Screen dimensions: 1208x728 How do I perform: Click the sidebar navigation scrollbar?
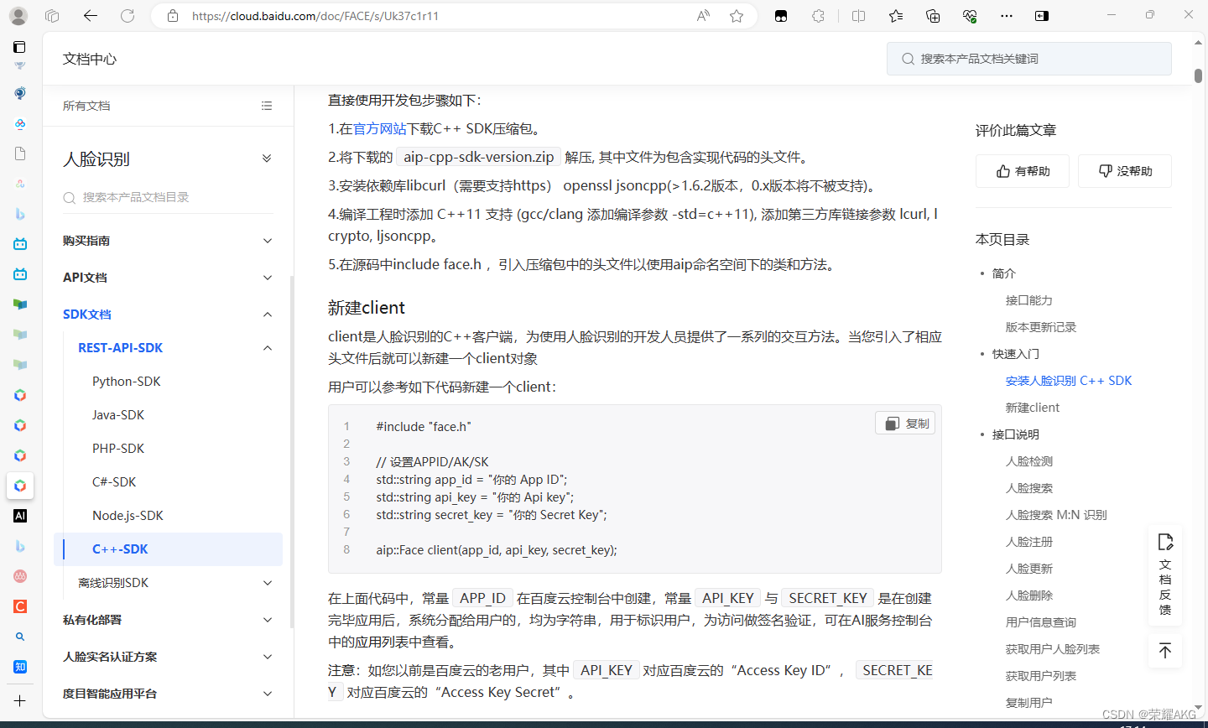click(292, 453)
